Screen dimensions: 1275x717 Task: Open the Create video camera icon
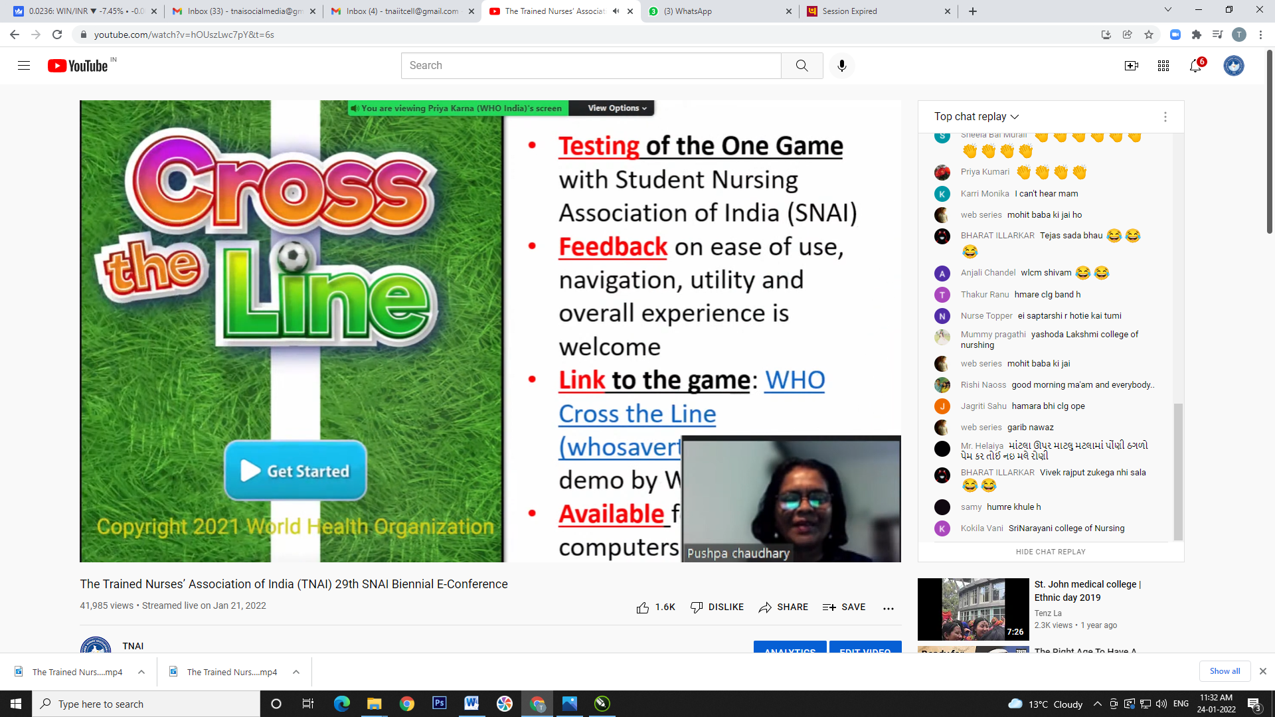click(x=1131, y=66)
